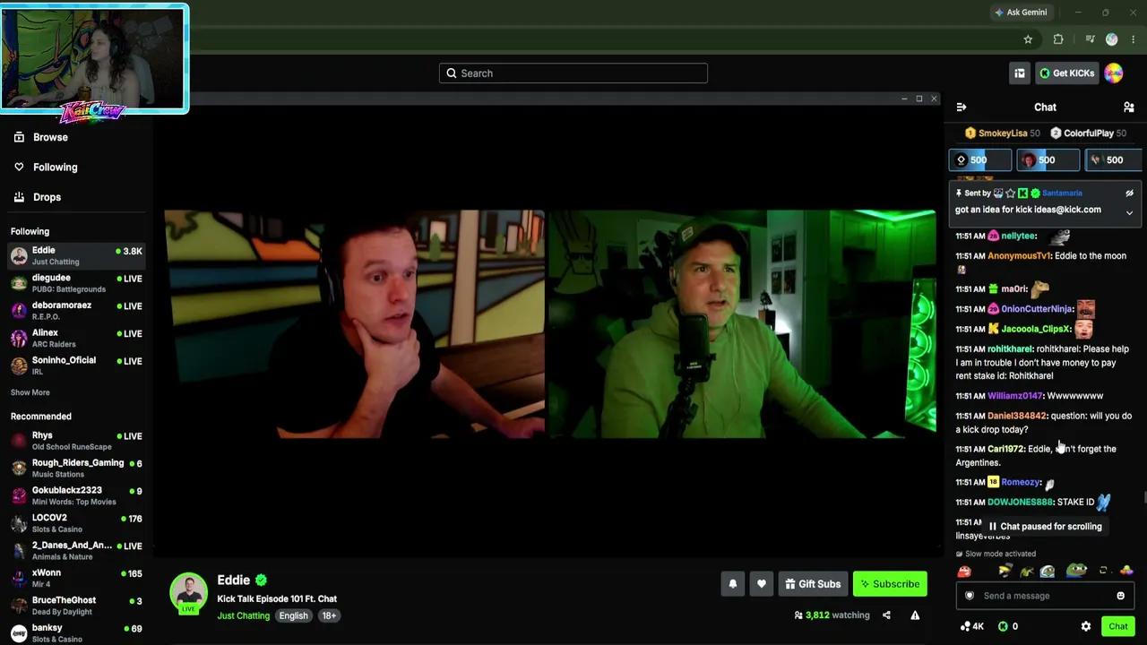Click the Get KICKs button
The image size is (1147, 645).
tap(1066, 73)
